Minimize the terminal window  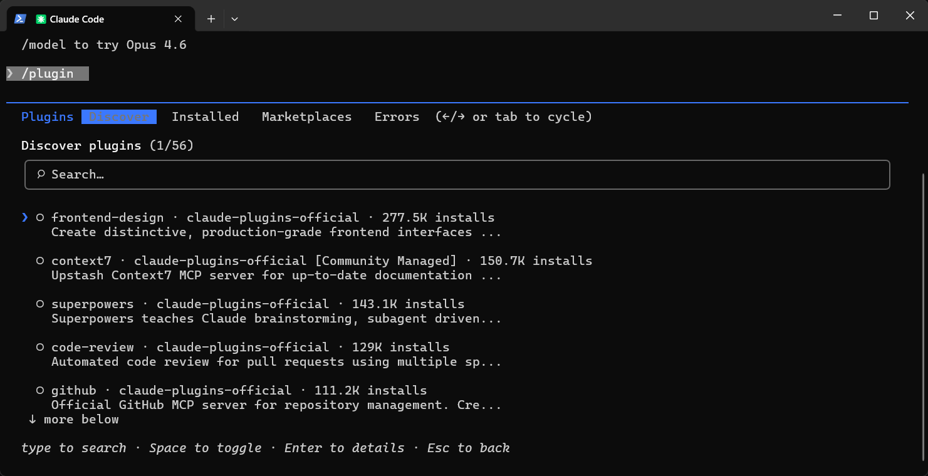coord(837,16)
